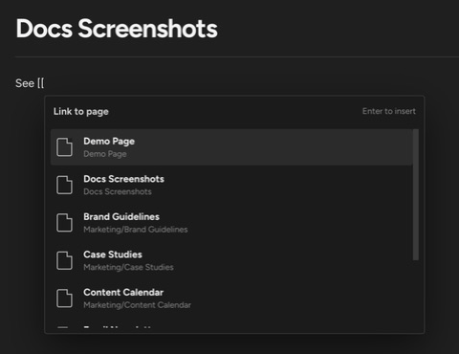The image size is (459, 354).
Task: Click the 'Marketing/Case Studies' path text
Action: [x=128, y=267]
